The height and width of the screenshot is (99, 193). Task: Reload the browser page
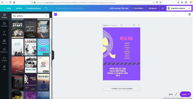click(10, 2)
